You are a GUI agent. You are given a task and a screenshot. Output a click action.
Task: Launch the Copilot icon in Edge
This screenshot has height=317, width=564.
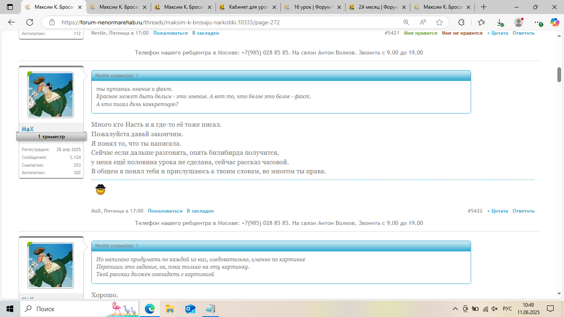[555, 22]
